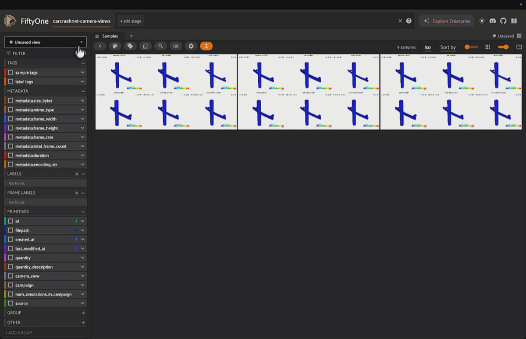Remove the FRAME LABELS group X icon

pos(77,193)
